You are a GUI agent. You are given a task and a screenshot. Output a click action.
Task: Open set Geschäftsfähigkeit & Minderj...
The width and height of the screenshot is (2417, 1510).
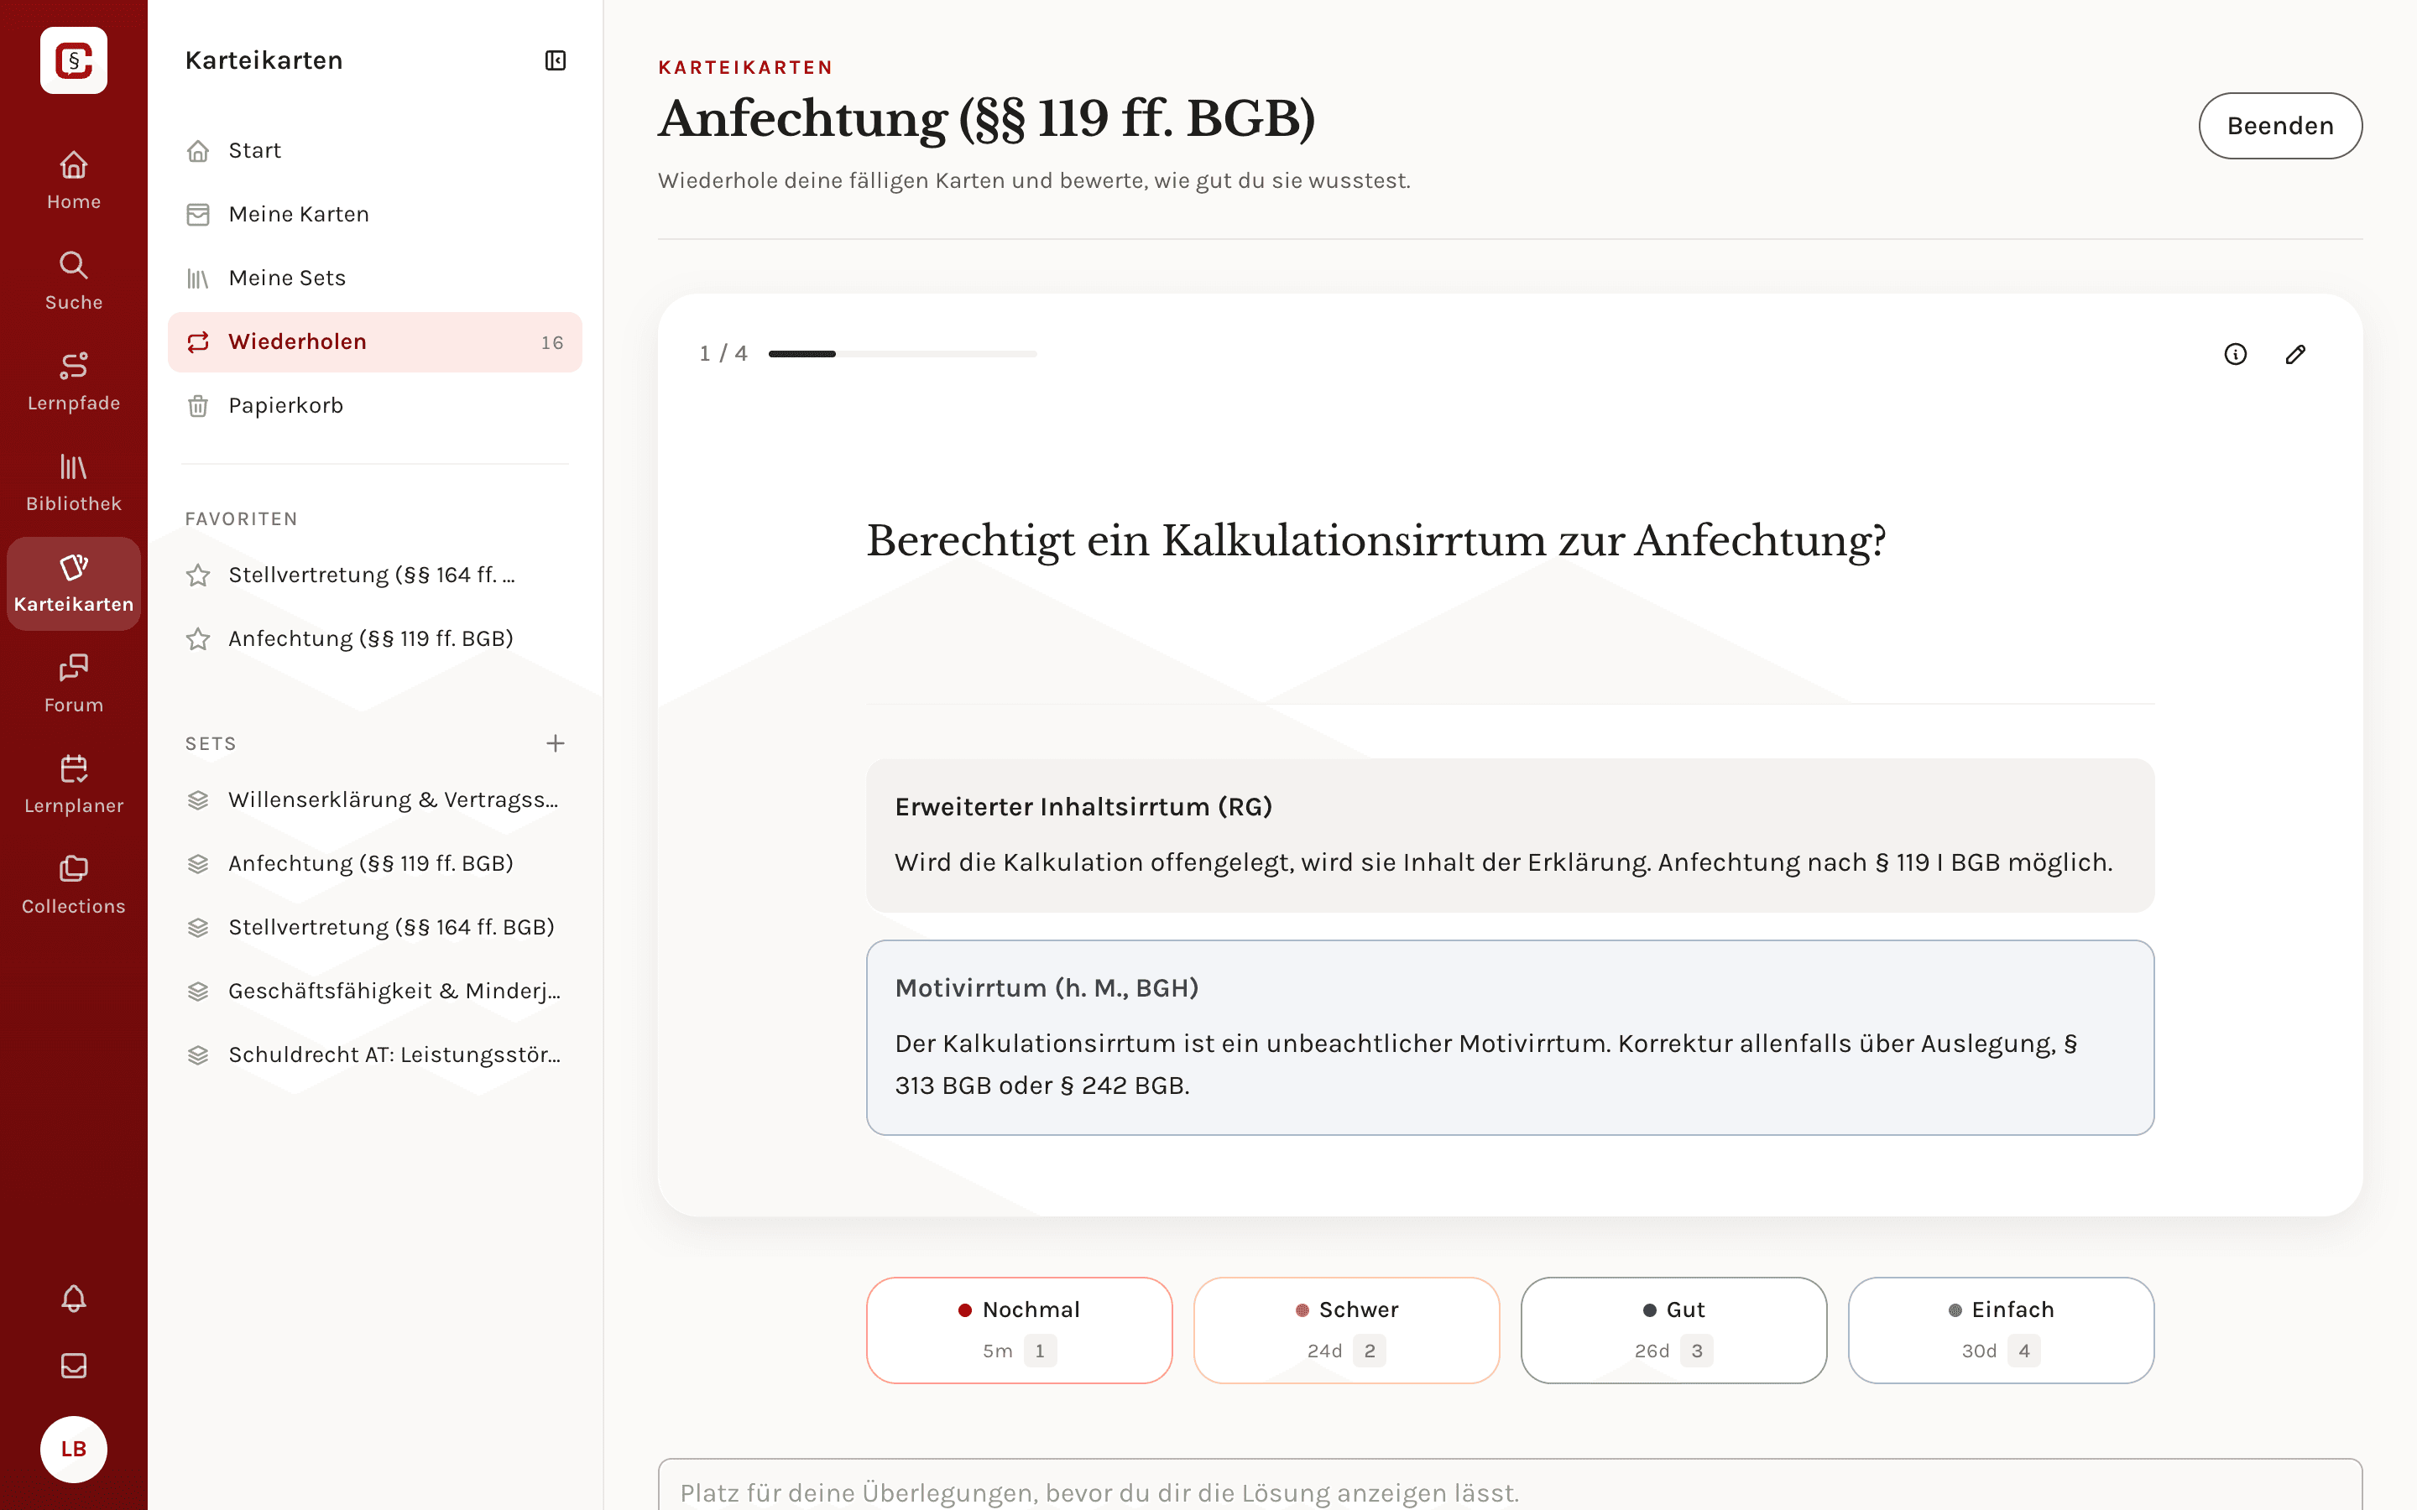tap(374, 991)
